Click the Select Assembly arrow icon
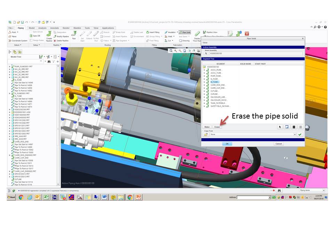The height and width of the screenshot is (251, 334). coord(206,53)
